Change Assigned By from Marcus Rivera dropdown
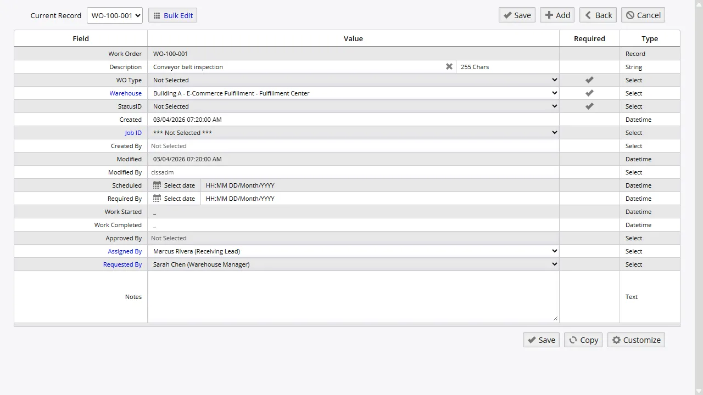Image resolution: width=703 pixels, height=395 pixels. 554,251
